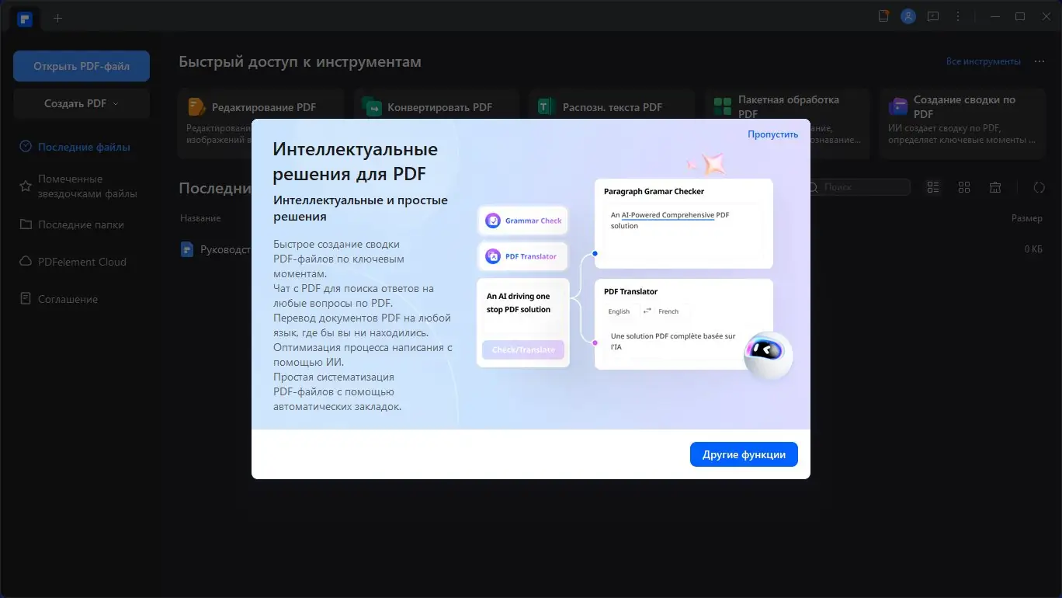
Task: Switch to list view of files
Action: pyautogui.click(x=932, y=186)
